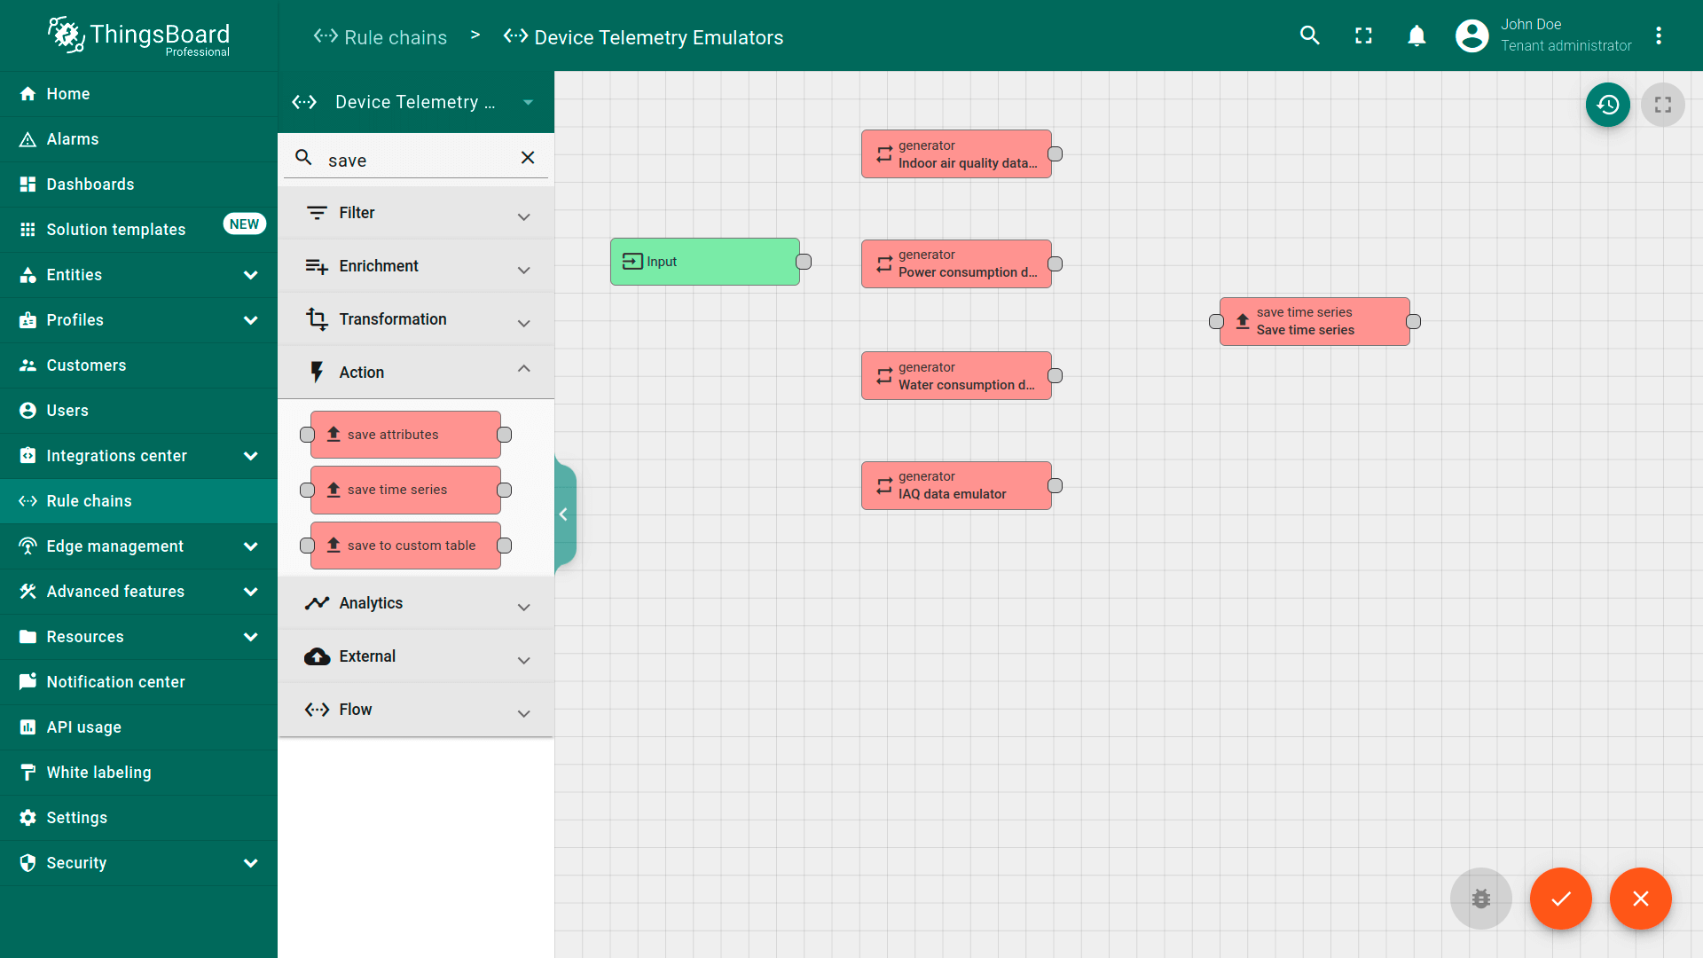Expand the Filter nodes section
Viewport: 1703px width, 958px height.
coord(523,215)
